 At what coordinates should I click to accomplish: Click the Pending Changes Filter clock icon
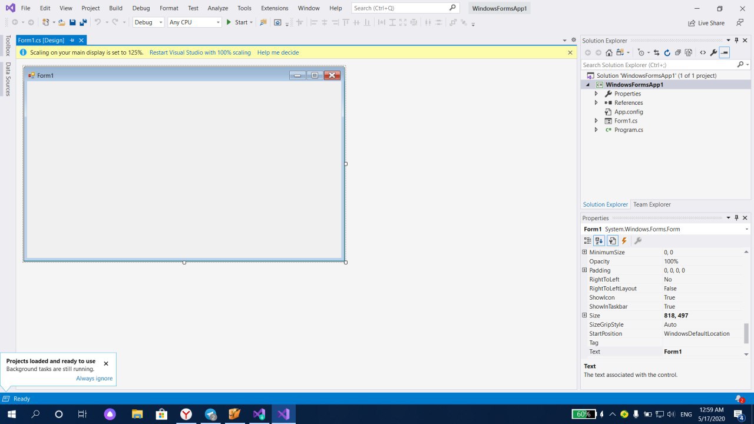[641, 52]
